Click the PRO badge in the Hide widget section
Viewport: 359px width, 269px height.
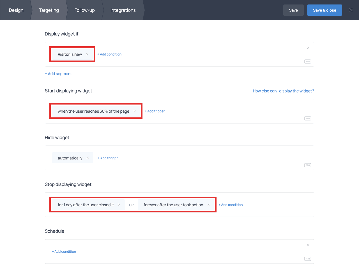pyautogui.click(x=307, y=165)
